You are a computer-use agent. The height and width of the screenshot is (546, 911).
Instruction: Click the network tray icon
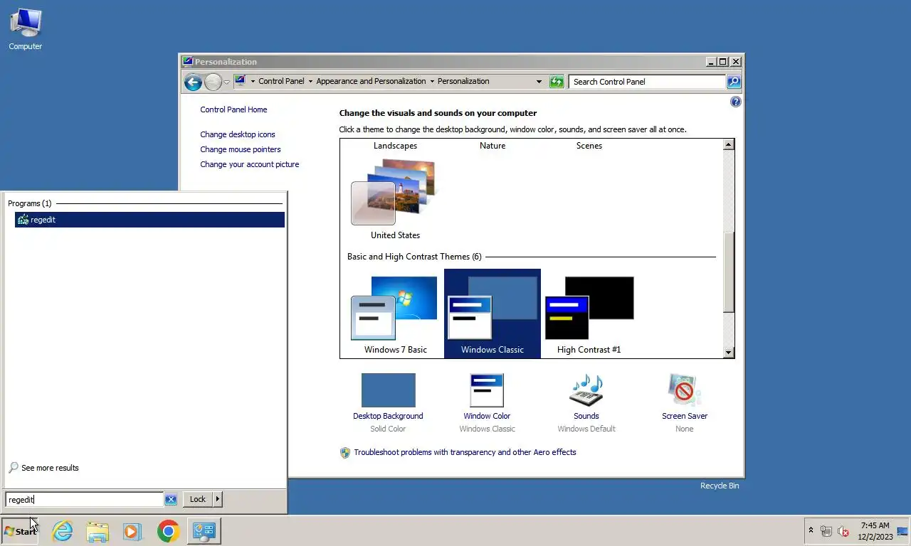(x=826, y=531)
